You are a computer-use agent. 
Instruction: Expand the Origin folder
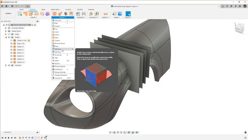(x=6, y=34)
